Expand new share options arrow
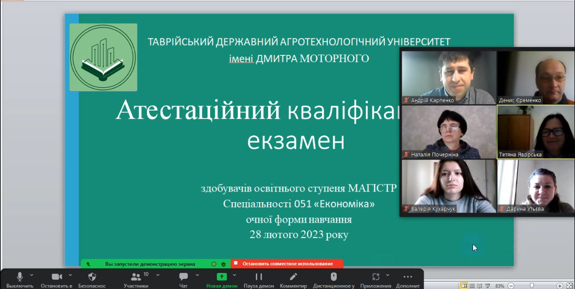The image size is (575, 289). (x=235, y=275)
